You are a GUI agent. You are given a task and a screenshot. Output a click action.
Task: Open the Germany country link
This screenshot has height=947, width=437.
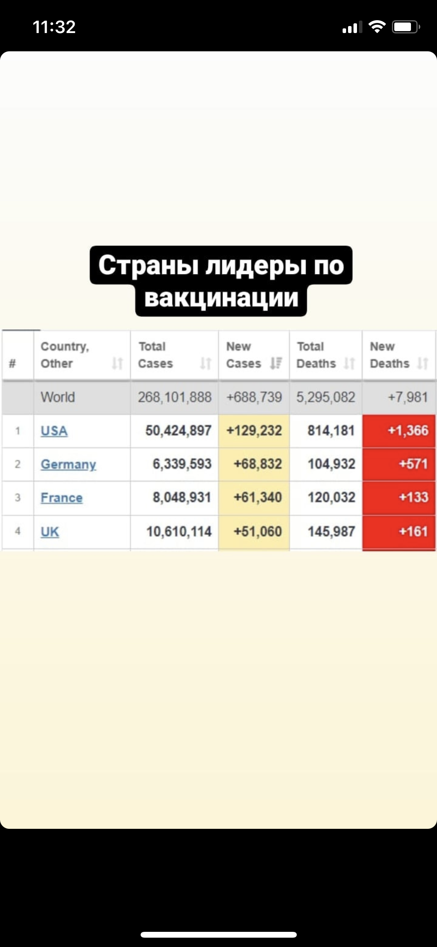click(68, 464)
